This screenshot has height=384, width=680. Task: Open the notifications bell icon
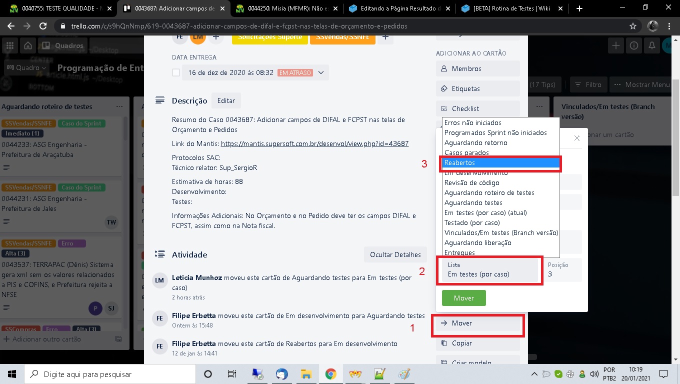[x=651, y=45]
